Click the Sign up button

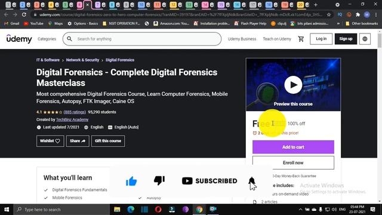(x=346, y=39)
